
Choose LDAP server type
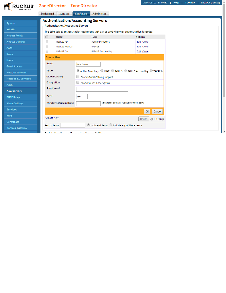[102, 71]
